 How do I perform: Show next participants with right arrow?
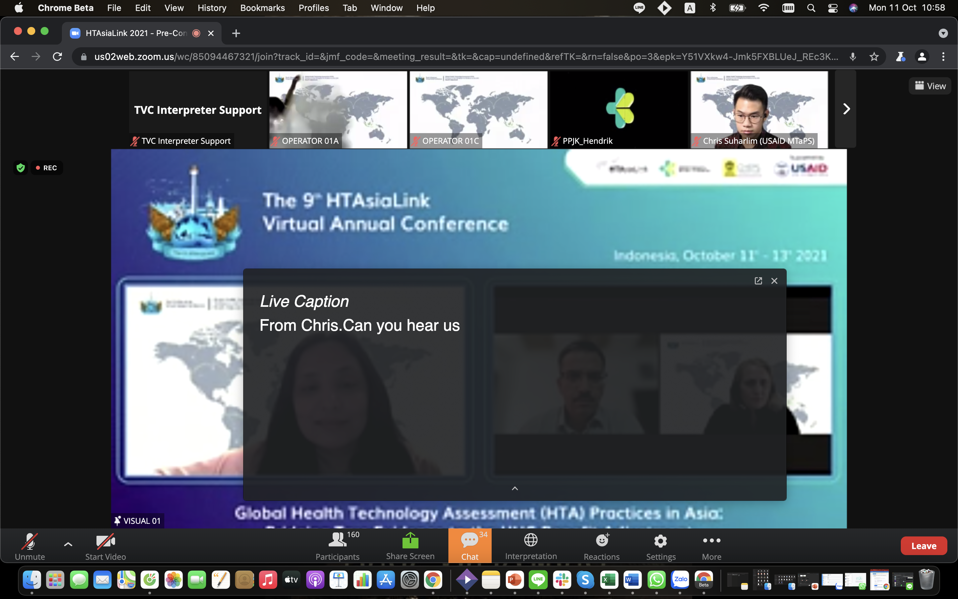(x=846, y=109)
